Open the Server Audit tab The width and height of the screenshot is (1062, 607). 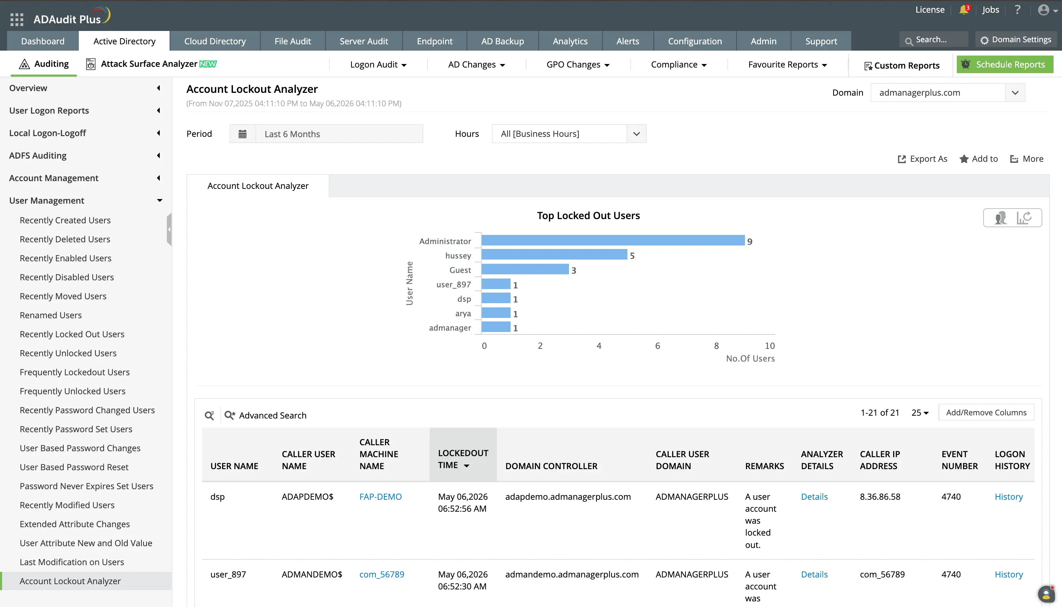point(364,41)
